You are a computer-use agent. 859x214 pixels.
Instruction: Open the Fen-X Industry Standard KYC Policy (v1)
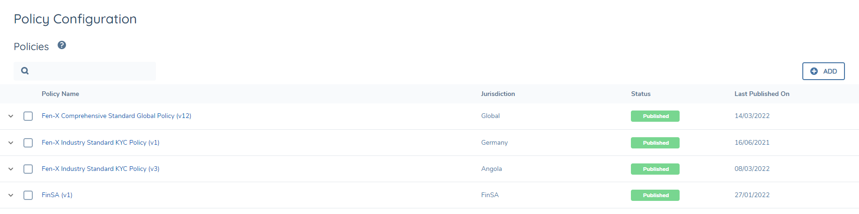point(100,142)
